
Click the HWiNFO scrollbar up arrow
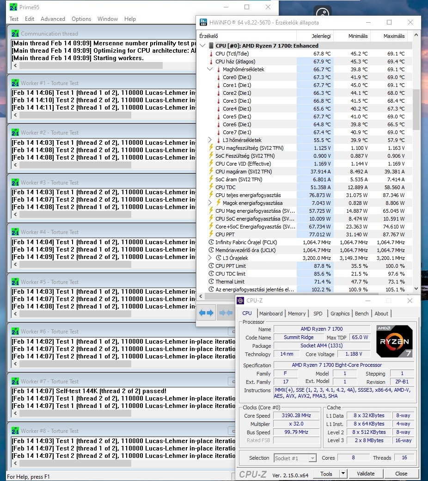pyautogui.click(x=416, y=35)
